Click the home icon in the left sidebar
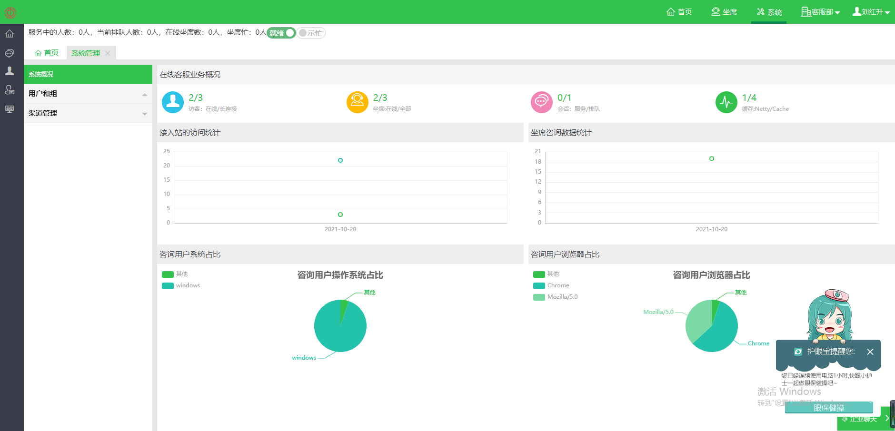Image resolution: width=895 pixels, height=431 pixels. [x=10, y=33]
